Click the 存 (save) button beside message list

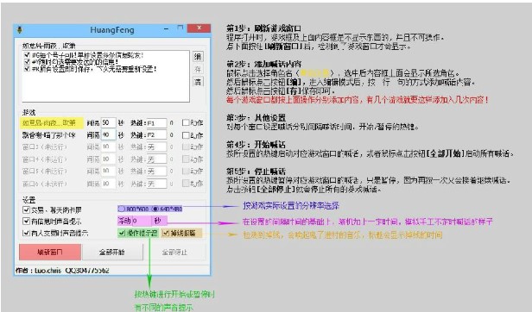[x=198, y=69]
